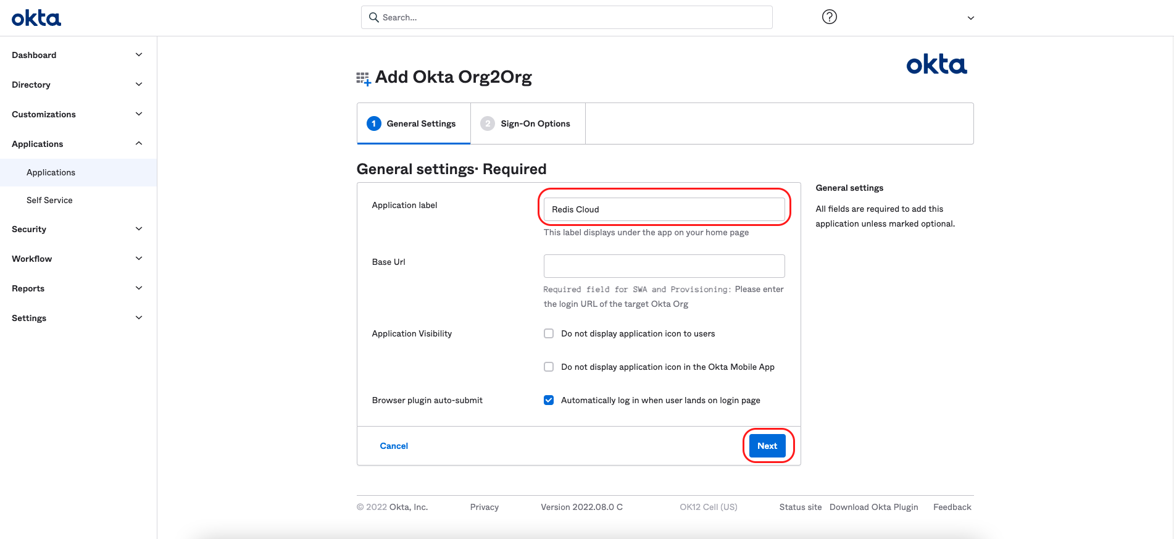The height and width of the screenshot is (539, 1174).
Task: Uncheck automatically log in checkbox
Action: coord(549,400)
